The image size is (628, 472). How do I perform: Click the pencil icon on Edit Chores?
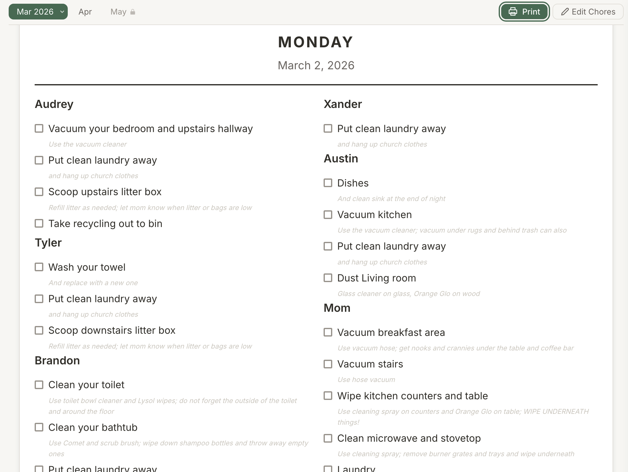tap(565, 11)
